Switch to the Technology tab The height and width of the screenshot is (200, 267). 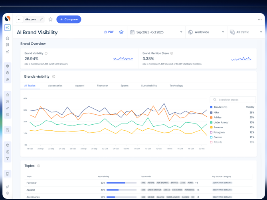coord(176,86)
